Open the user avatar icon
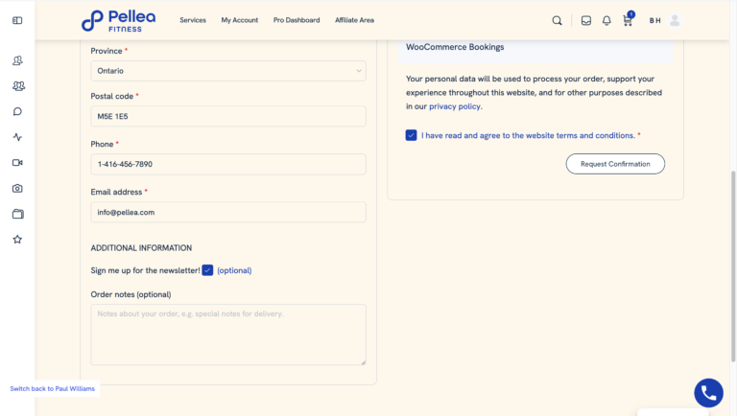 pyautogui.click(x=675, y=21)
